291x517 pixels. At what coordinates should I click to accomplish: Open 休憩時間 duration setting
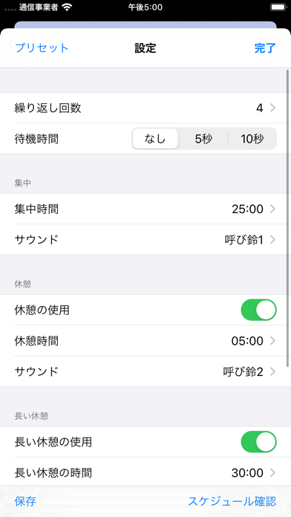[x=145, y=341]
